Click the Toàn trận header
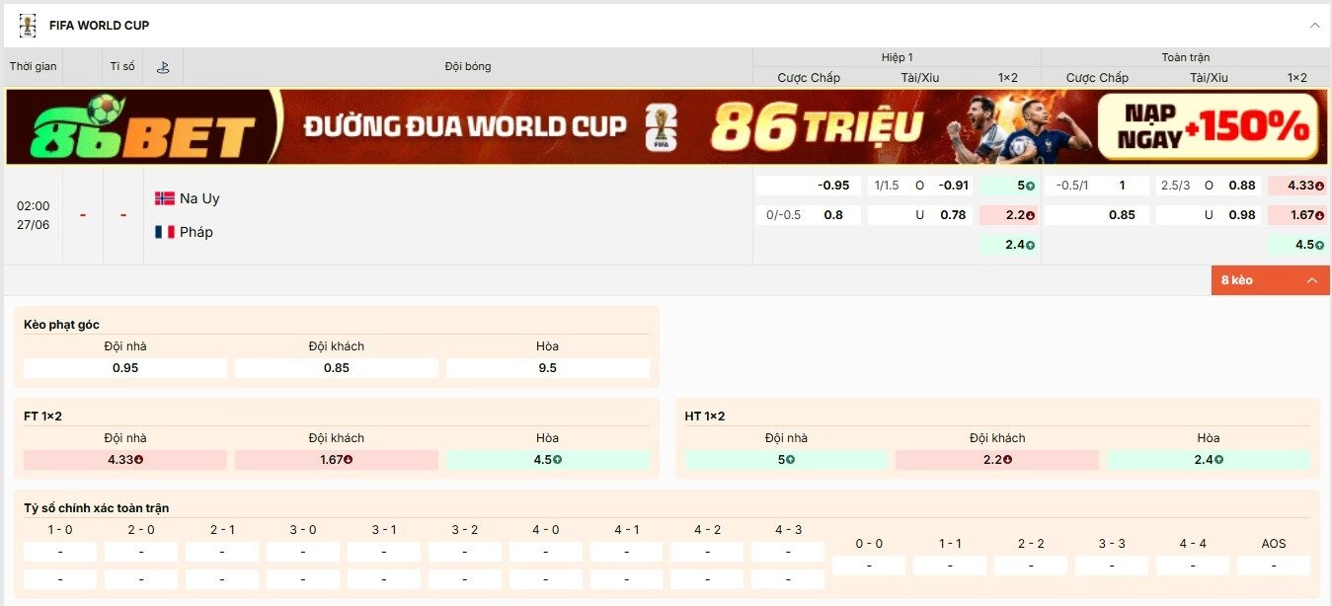 point(1185,57)
